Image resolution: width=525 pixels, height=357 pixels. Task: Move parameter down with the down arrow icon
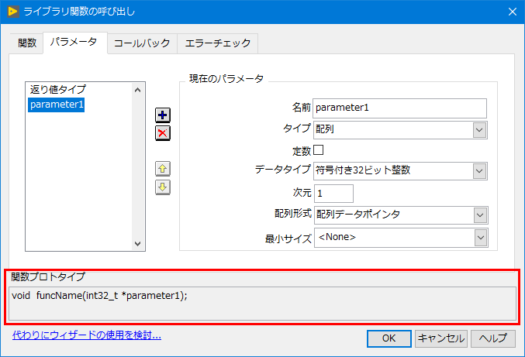pyautogui.click(x=163, y=187)
